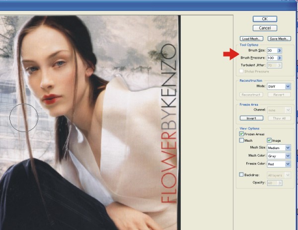Click the Turbulent Jitter slider arrow
The width and height of the screenshot is (298, 230).
click(279, 65)
